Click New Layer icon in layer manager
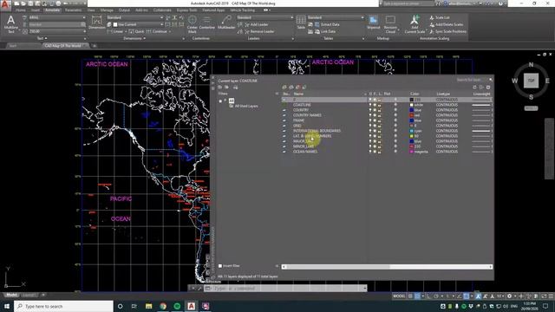555x312 pixels. click(284, 87)
